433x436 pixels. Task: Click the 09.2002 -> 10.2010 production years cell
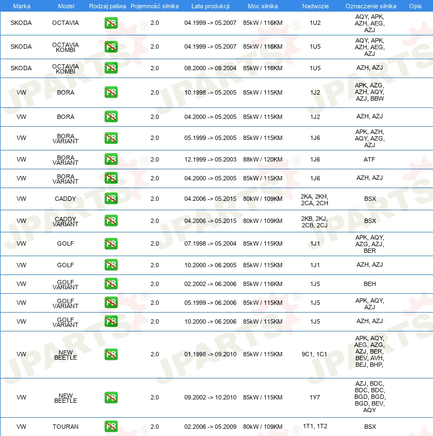point(210,398)
